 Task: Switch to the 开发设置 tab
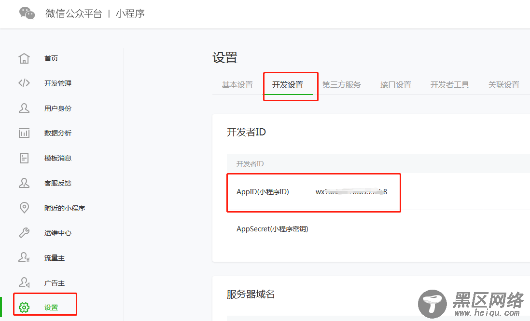pyautogui.click(x=288, y=84)
